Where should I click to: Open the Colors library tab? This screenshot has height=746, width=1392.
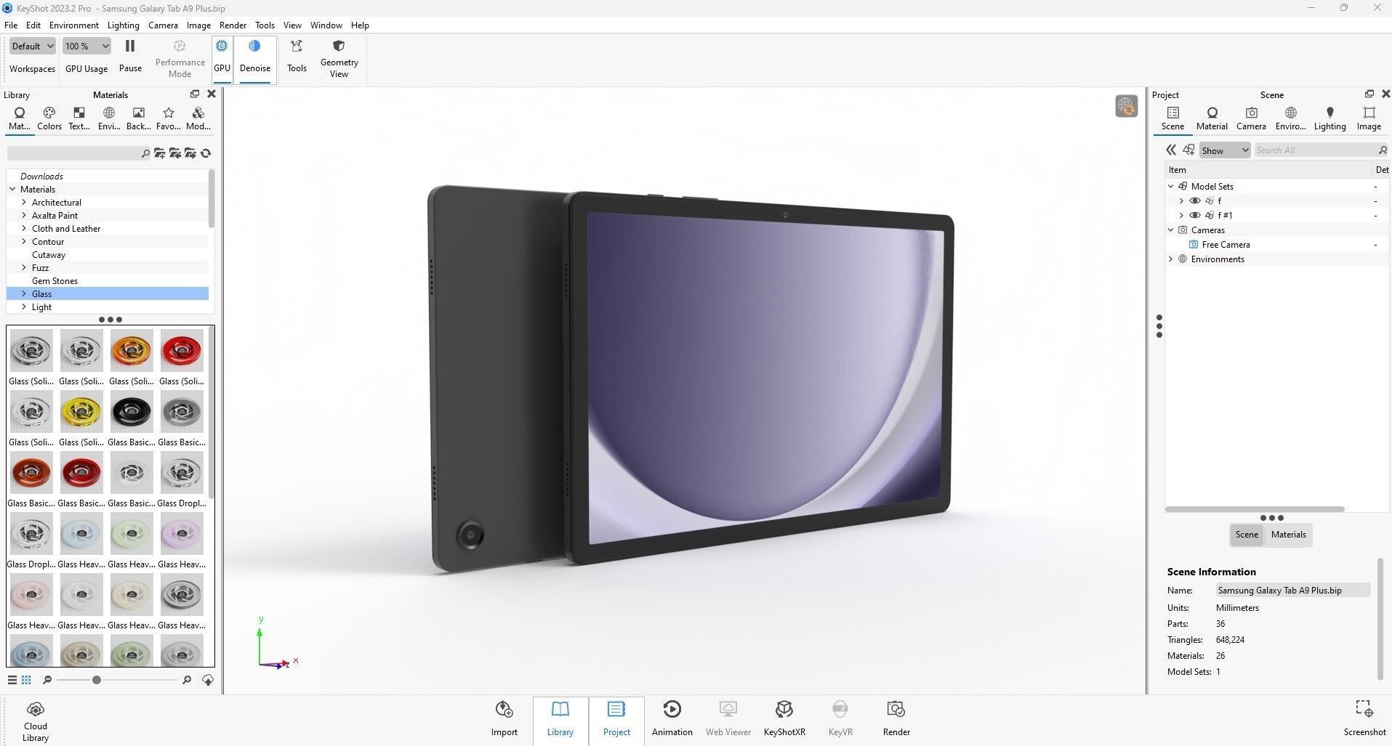pyautogui.click(x=49, y=118)
